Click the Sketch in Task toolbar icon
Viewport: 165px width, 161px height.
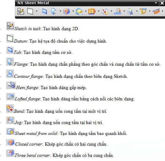tap(21, 11)
